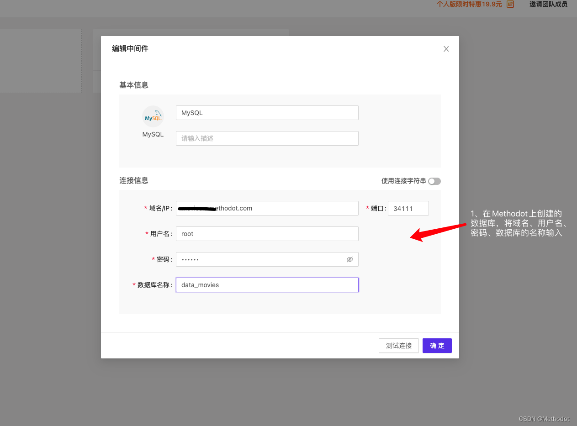Click the gift icon beside 个人版限时特惠
Viewport: 577px width, 426px height.
510,4
